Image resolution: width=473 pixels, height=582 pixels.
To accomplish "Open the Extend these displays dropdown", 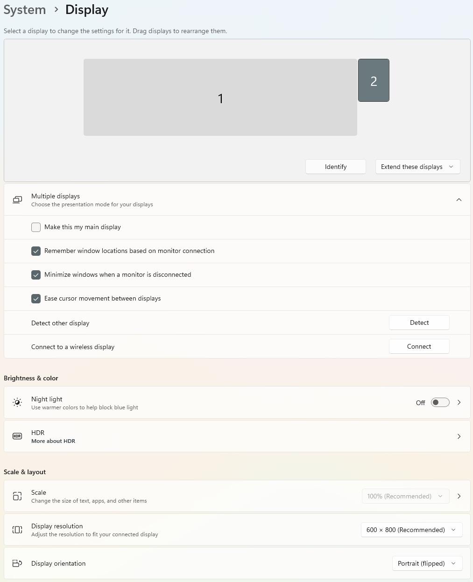I will coord(417,167).
